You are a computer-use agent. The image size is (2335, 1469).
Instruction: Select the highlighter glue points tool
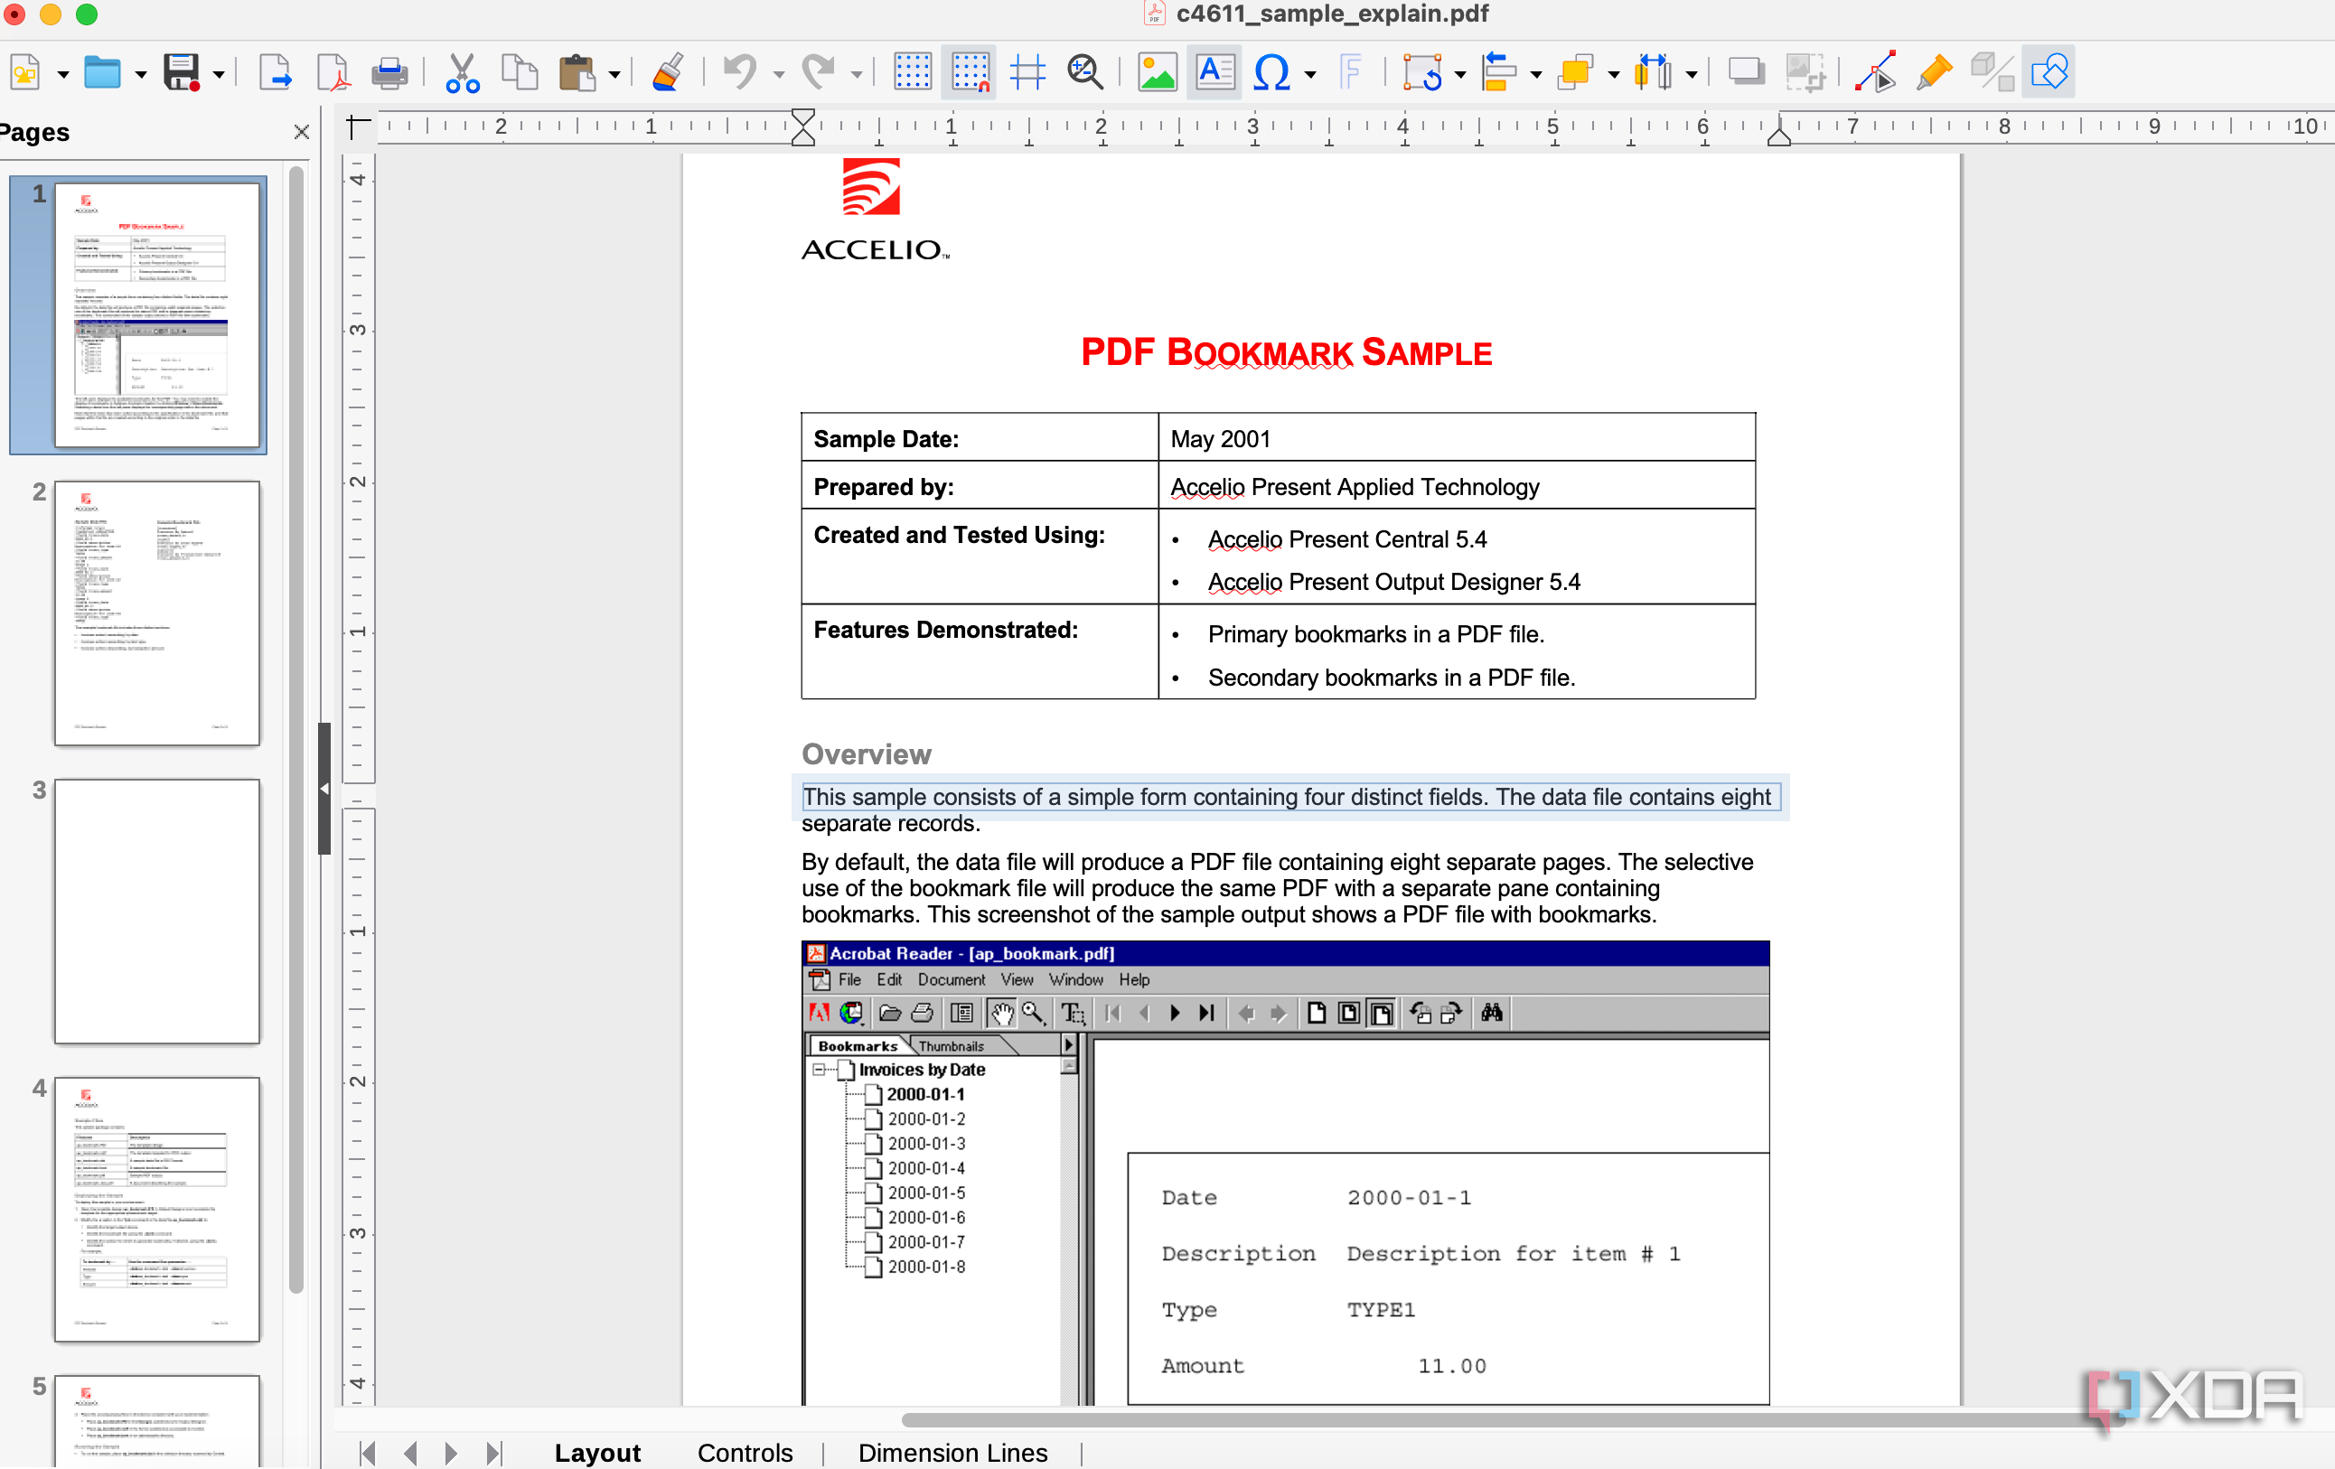[1935, 72]
